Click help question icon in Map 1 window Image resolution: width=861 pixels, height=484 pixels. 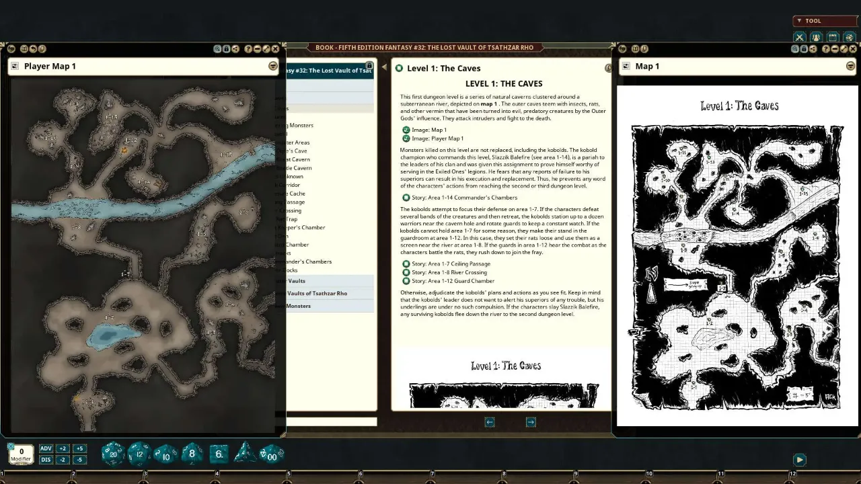[826, 49]
